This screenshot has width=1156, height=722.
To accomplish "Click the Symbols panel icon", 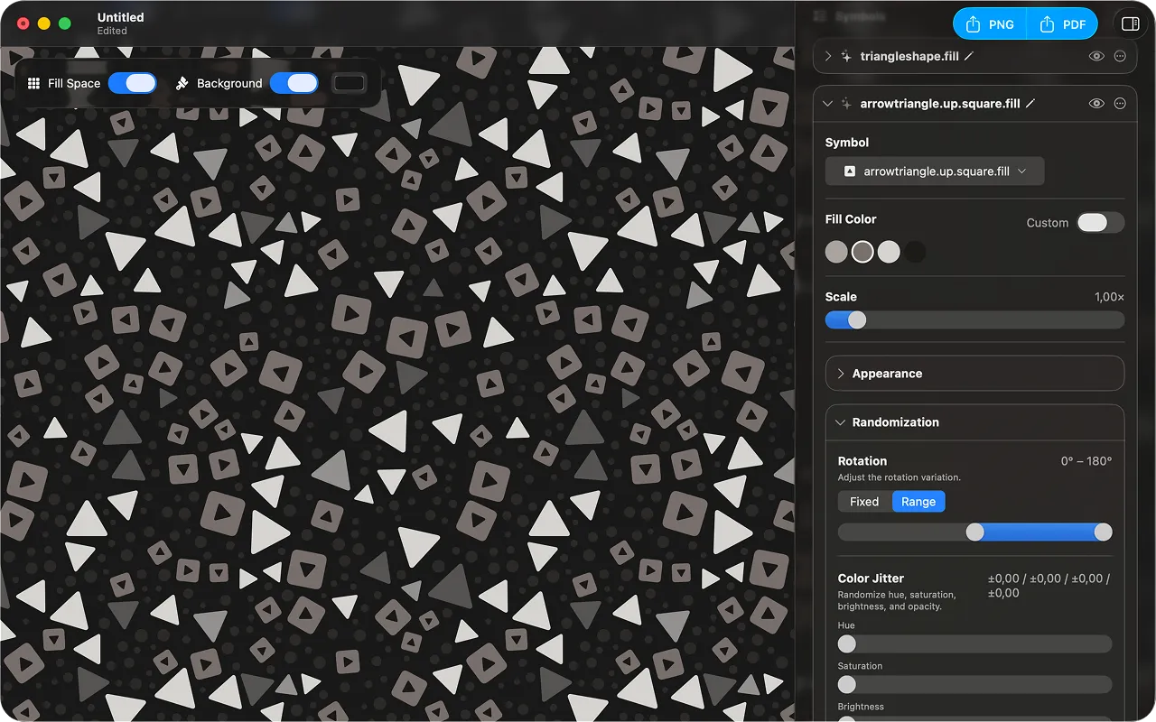I will pos(819,16).
